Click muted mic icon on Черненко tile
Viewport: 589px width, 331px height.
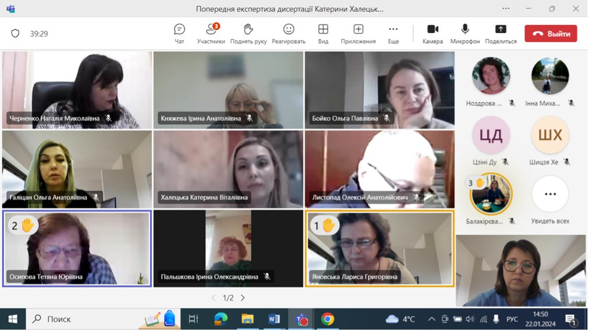tap(109, 118)
